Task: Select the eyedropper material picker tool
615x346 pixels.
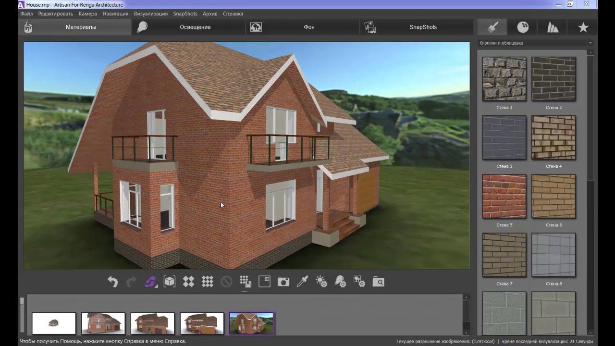Action: coord(302,282)
